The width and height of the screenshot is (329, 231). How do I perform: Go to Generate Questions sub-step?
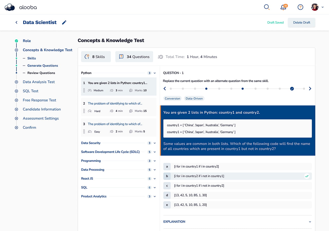click(43, 65)
